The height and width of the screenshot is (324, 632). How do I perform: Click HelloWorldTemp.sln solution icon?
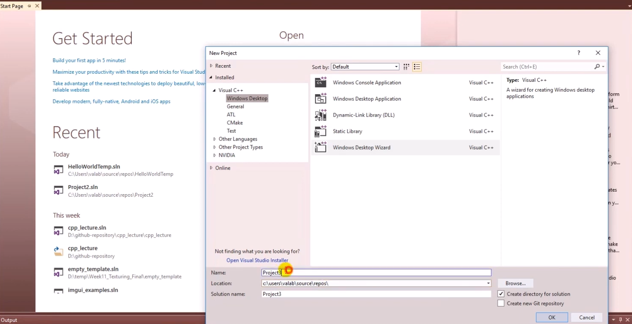(58, 170)
